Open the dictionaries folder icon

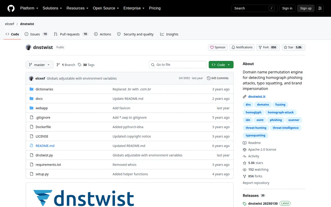tap(32, 89)
